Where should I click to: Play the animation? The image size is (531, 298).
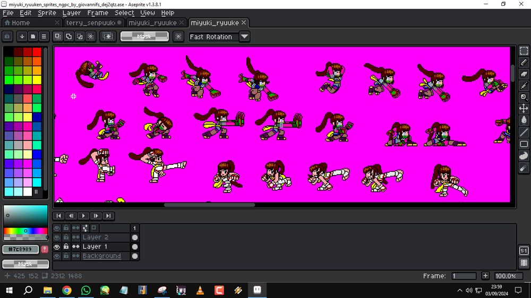coord(83,216)
